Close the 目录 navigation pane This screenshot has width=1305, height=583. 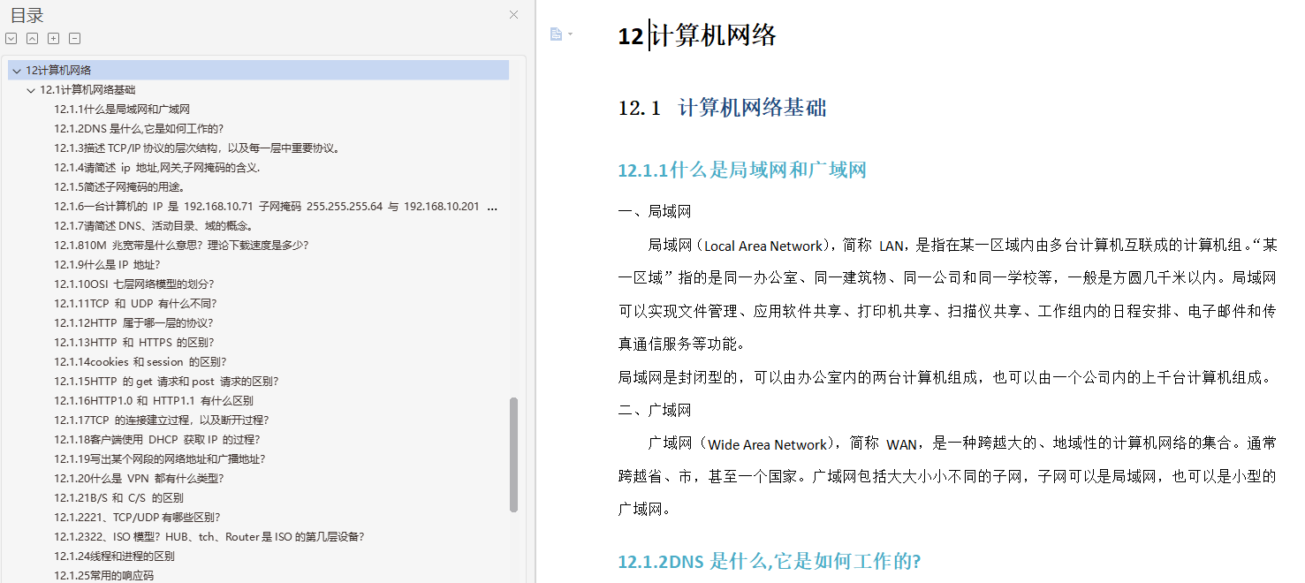click(x=513, y=14)
